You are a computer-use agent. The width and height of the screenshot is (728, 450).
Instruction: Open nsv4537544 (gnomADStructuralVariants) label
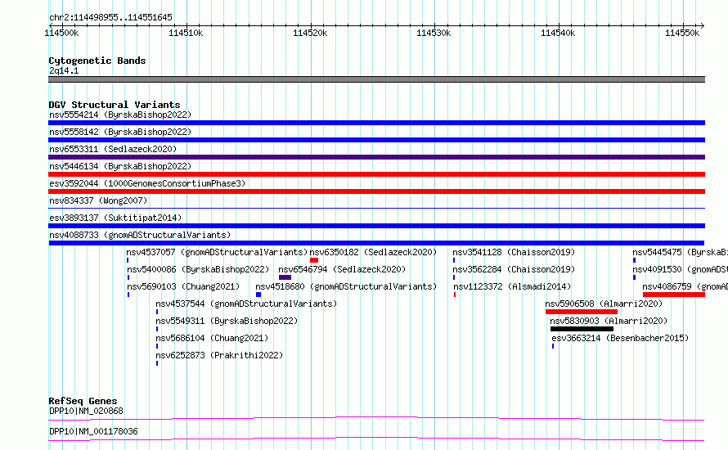click(246, 304)
